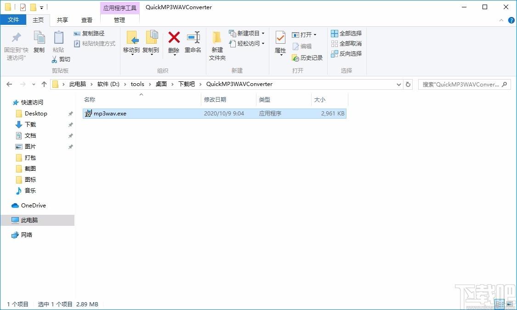Click the Paste (粘贴) clipboard icon
The height and width of the screenshot is (310, 517).
click(x=58, y=38)
